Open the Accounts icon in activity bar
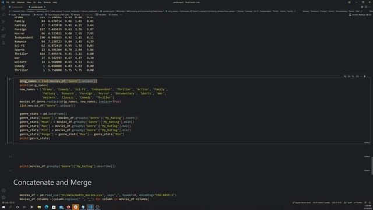Image resolution: width=373 pixels, height=210 pixels. [x=3, y=191]
